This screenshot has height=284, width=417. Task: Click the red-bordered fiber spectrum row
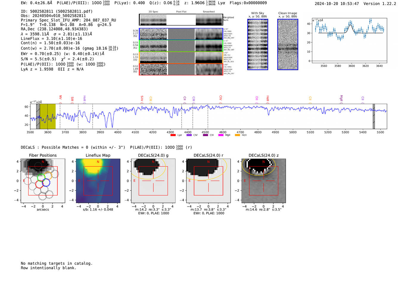pyautogui.click(x=181, y=69)
